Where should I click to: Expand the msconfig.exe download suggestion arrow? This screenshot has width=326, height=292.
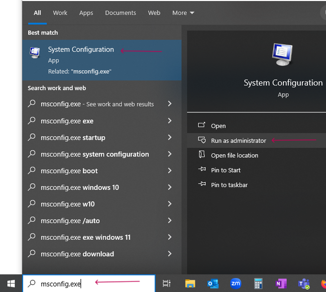click(x=170, y=254)
